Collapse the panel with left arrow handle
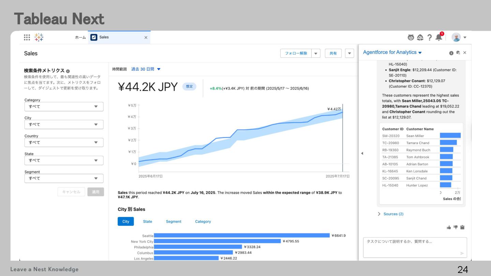Image resolution: width=491 pixels, height=276 pixels. pyautogui.click(x=362, y=153)
